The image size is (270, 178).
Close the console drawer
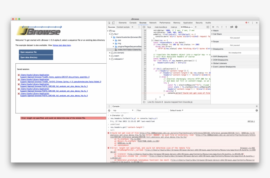click(256, 106)
